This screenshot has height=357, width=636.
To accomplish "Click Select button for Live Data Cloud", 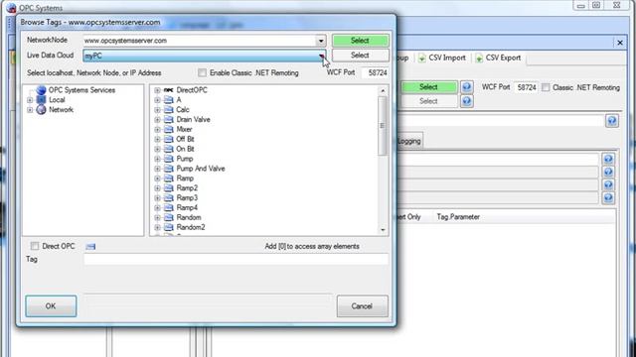I will pyautogui.click(x=360, y=56).
